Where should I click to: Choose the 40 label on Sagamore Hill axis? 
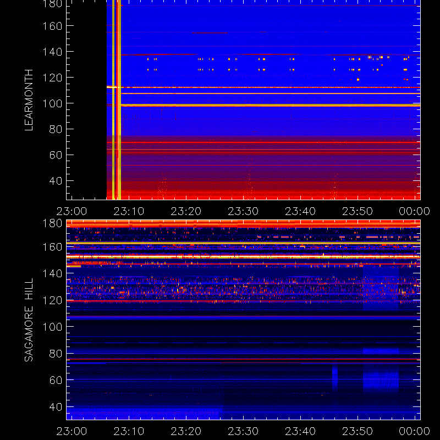click(x=56, y=407)
